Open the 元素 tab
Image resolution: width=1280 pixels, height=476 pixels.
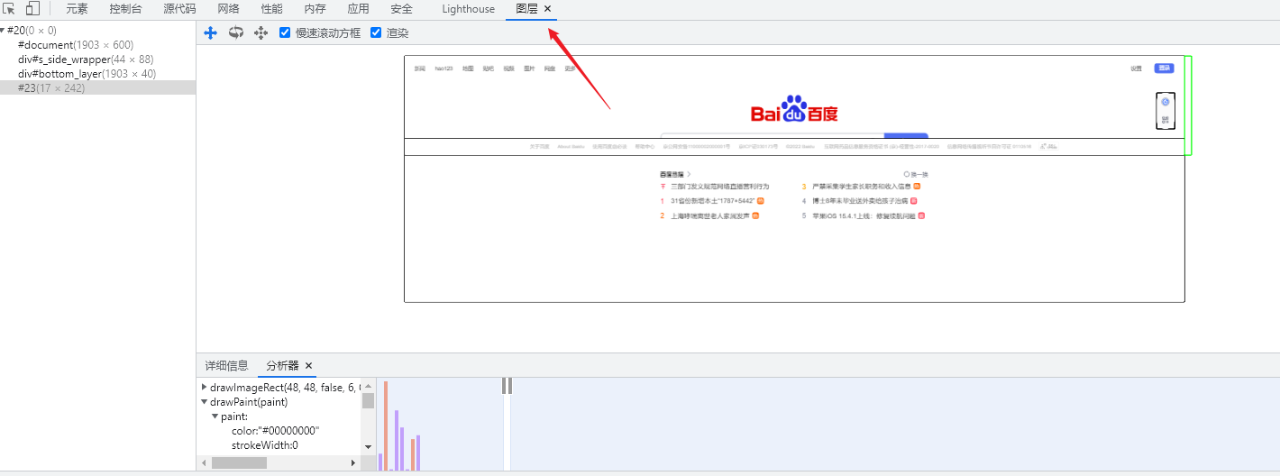coord(77,9)
